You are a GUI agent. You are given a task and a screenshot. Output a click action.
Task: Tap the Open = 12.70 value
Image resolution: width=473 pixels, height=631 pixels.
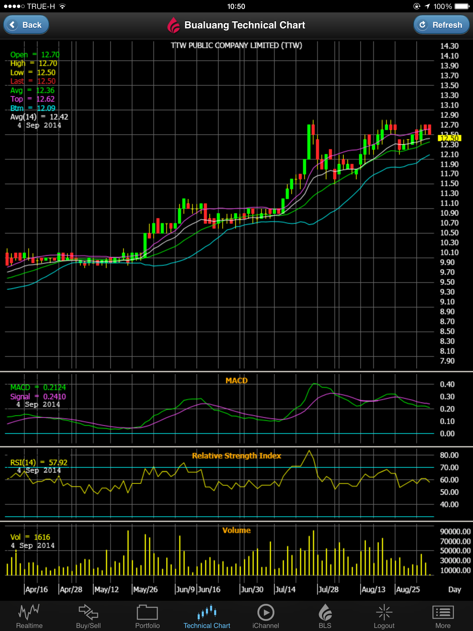35,55
